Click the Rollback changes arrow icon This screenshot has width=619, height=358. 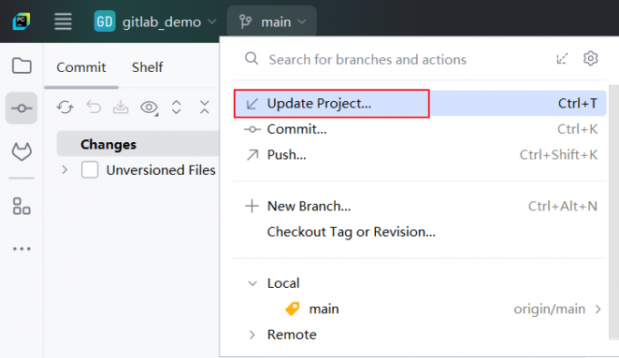coord(94,107)
